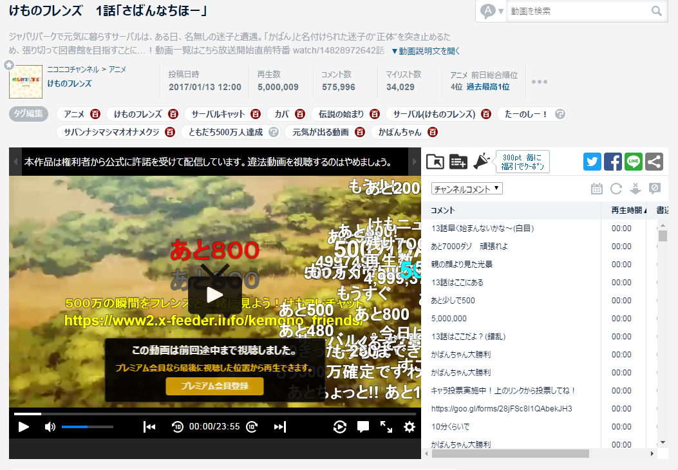Open dictionary icon for 伝説の始まり tag
This screenshot has height=470, width=678.
(375, 114)
